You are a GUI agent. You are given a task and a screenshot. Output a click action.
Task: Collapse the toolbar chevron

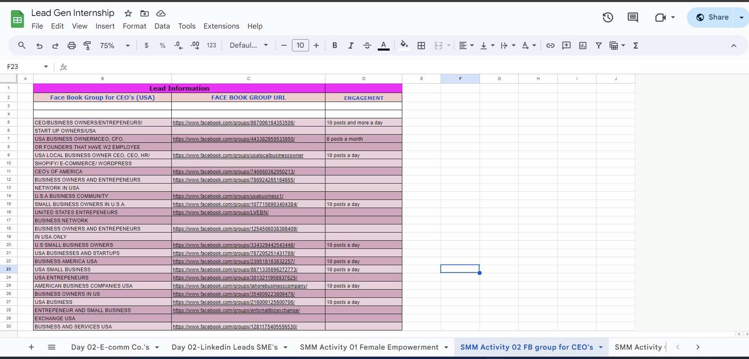(x=734, y=45)
